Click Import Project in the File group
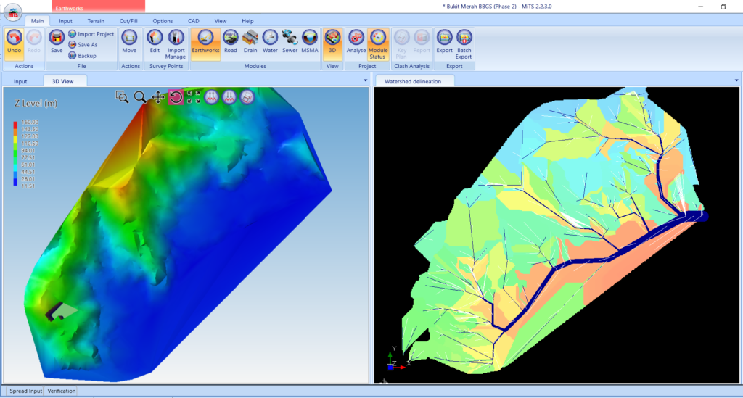 coord(91,34)
